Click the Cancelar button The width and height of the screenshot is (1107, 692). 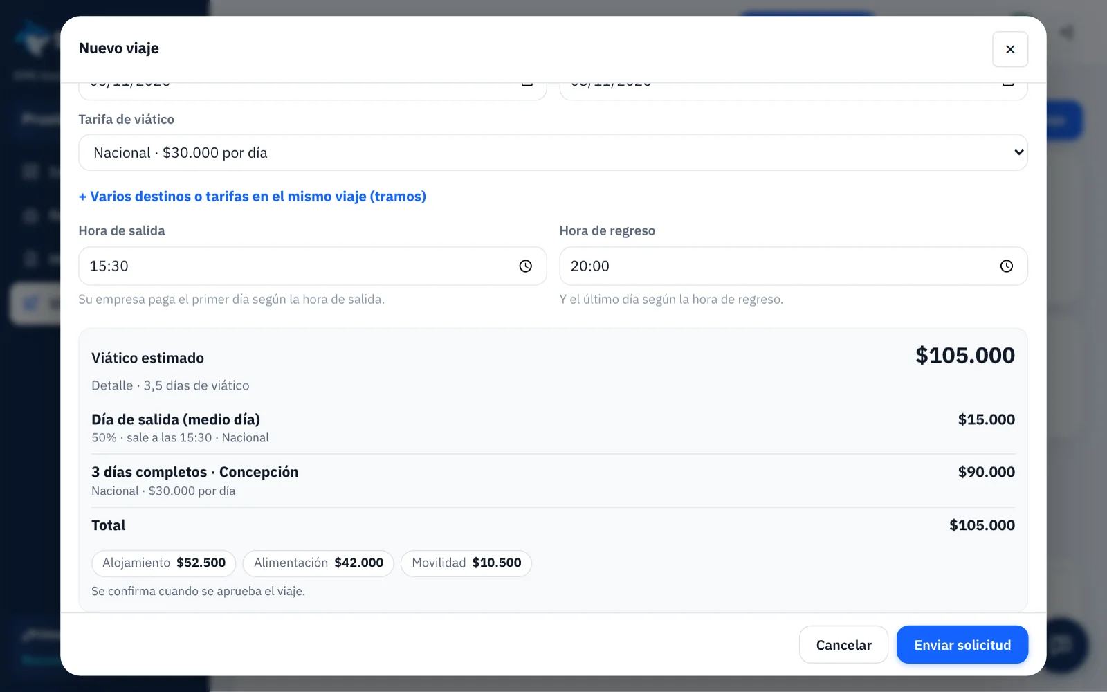(x=843, y=645)
